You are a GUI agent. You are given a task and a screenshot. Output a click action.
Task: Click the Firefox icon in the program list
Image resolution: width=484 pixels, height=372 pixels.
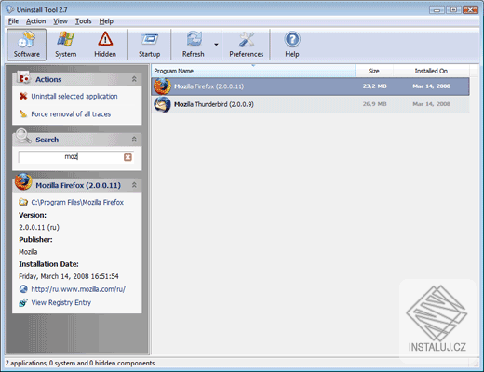tap(162, 86)
